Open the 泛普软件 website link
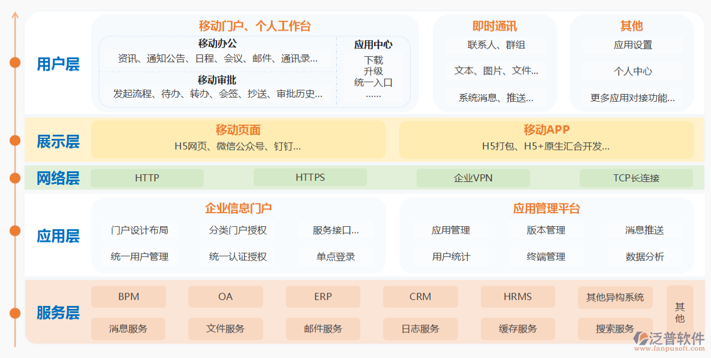The width and height of the screenshot is (711, 358). tap(667, 339)
